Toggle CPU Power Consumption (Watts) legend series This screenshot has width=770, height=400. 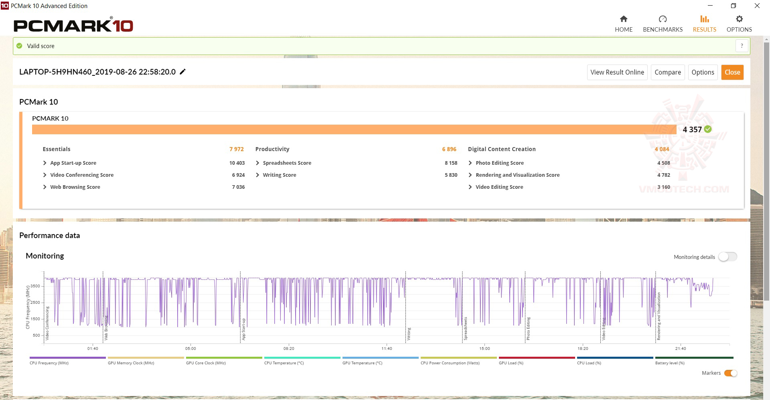pyautogui.click(x=458, y=361)
